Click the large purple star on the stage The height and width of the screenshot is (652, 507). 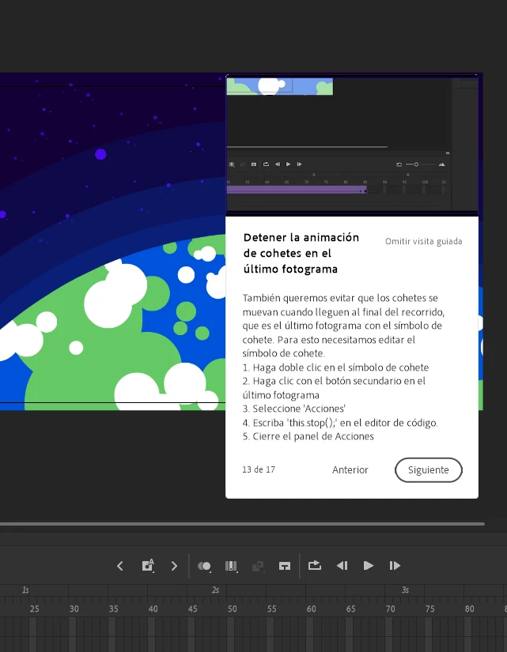100,154
